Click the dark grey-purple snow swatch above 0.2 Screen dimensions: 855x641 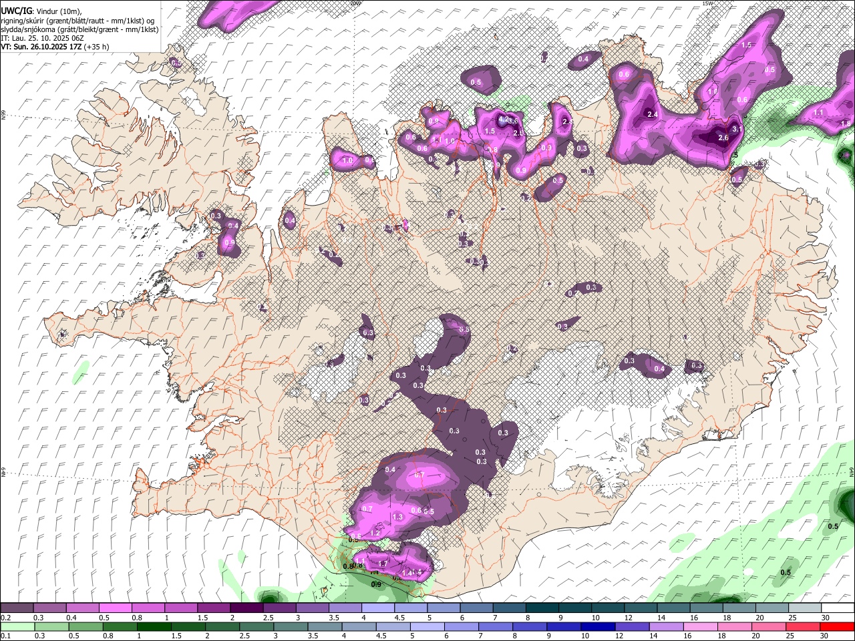(x=17, y=608)
